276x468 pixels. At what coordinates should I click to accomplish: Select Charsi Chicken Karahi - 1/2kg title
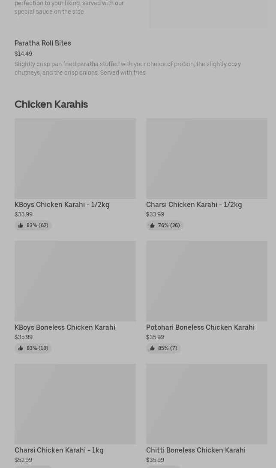point(194,204)
